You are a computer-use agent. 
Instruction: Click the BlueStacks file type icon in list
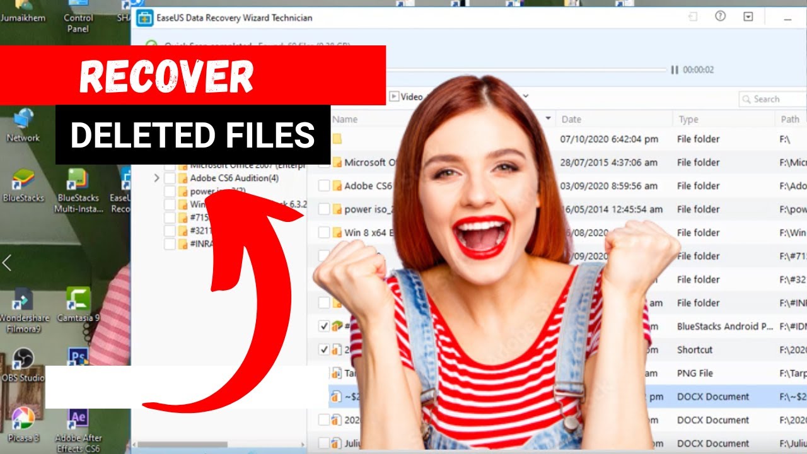pos(337,326)
